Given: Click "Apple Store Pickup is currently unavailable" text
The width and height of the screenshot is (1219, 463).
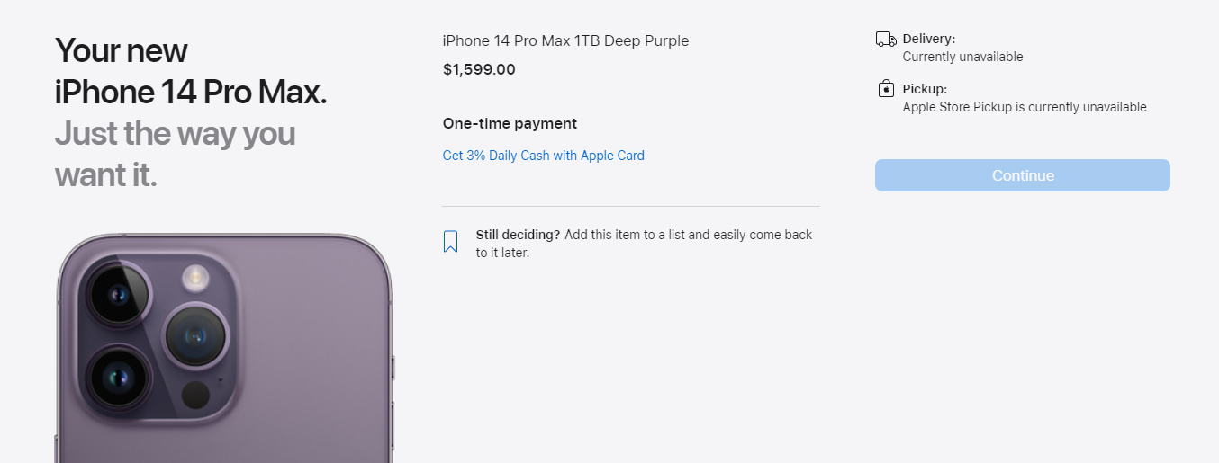Looking at the screenshot, I should 1025,107.
